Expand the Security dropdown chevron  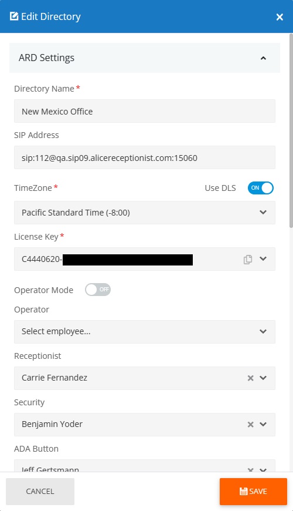pyautogui.click(x=263, y=424)
